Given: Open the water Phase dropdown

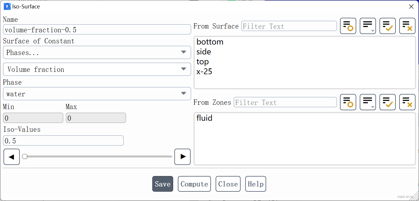Looking at the screenshot, I should click(x=97, y=94).
